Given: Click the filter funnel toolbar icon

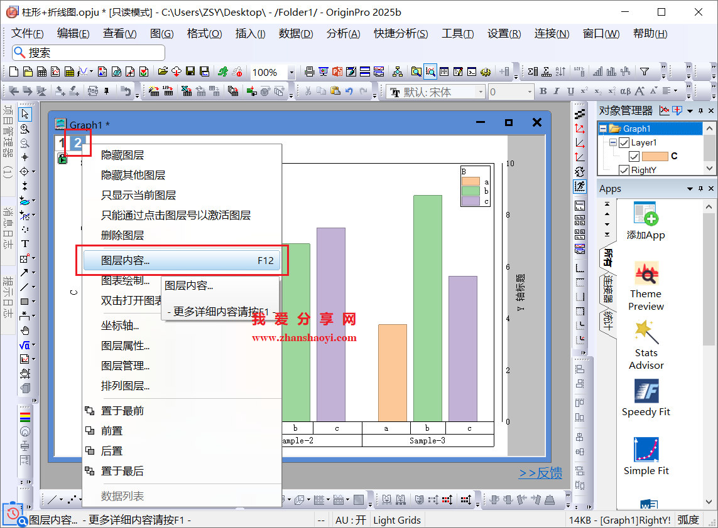Looking at the screenshot, I should tap(644, 71).
